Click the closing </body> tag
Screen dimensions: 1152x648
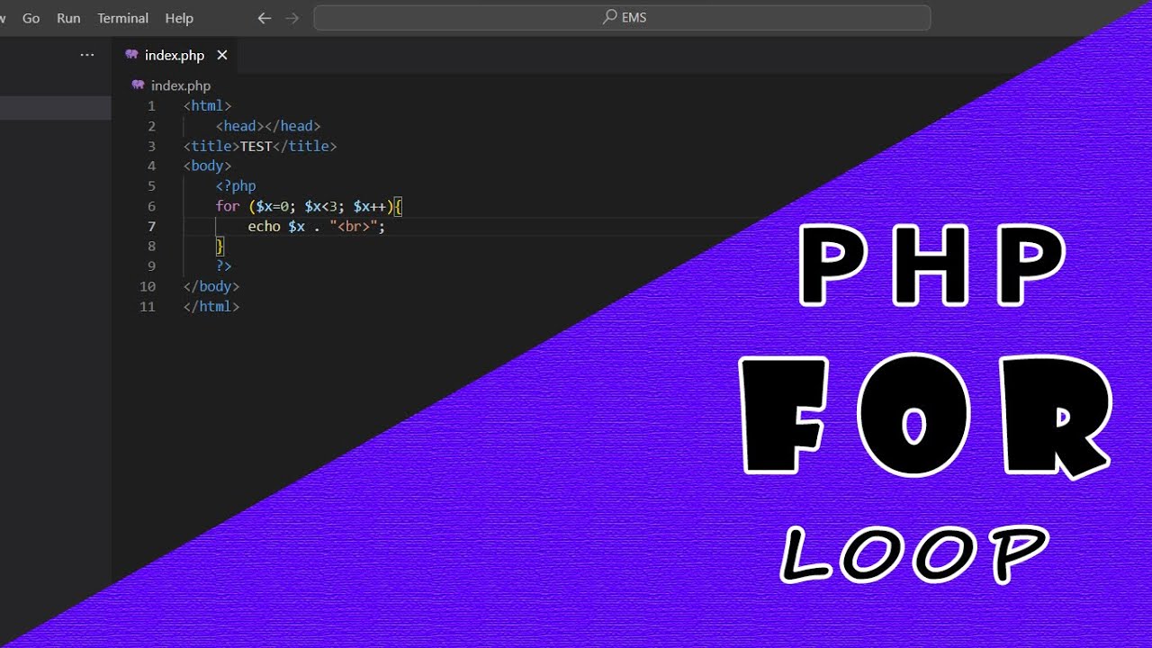[211, 286]
